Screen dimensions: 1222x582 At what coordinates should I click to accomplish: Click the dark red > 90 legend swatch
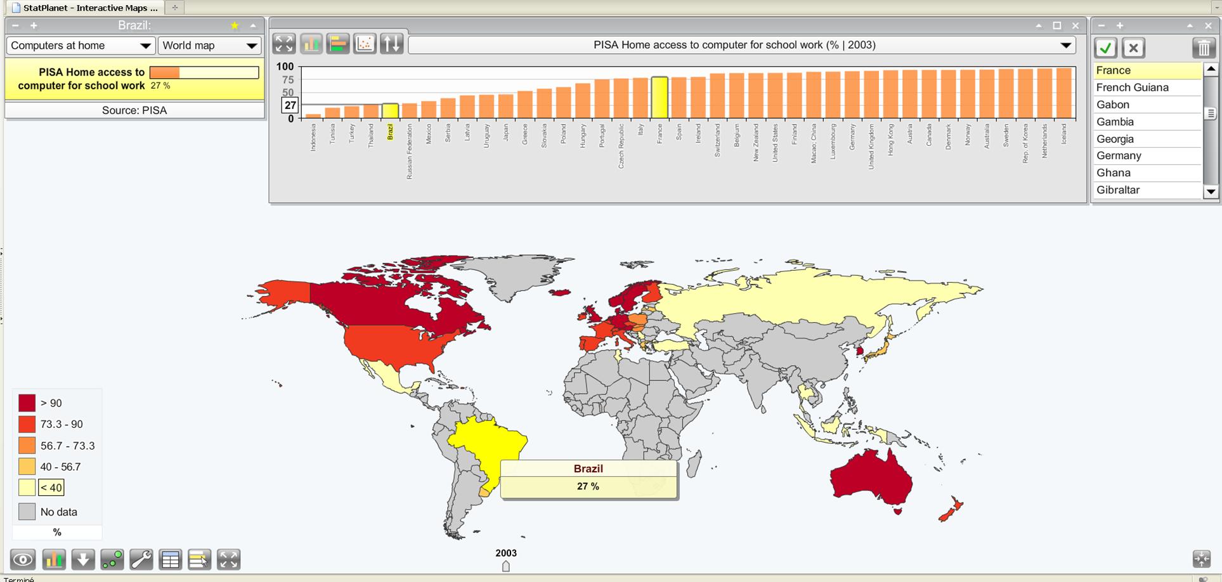point(27,403)
